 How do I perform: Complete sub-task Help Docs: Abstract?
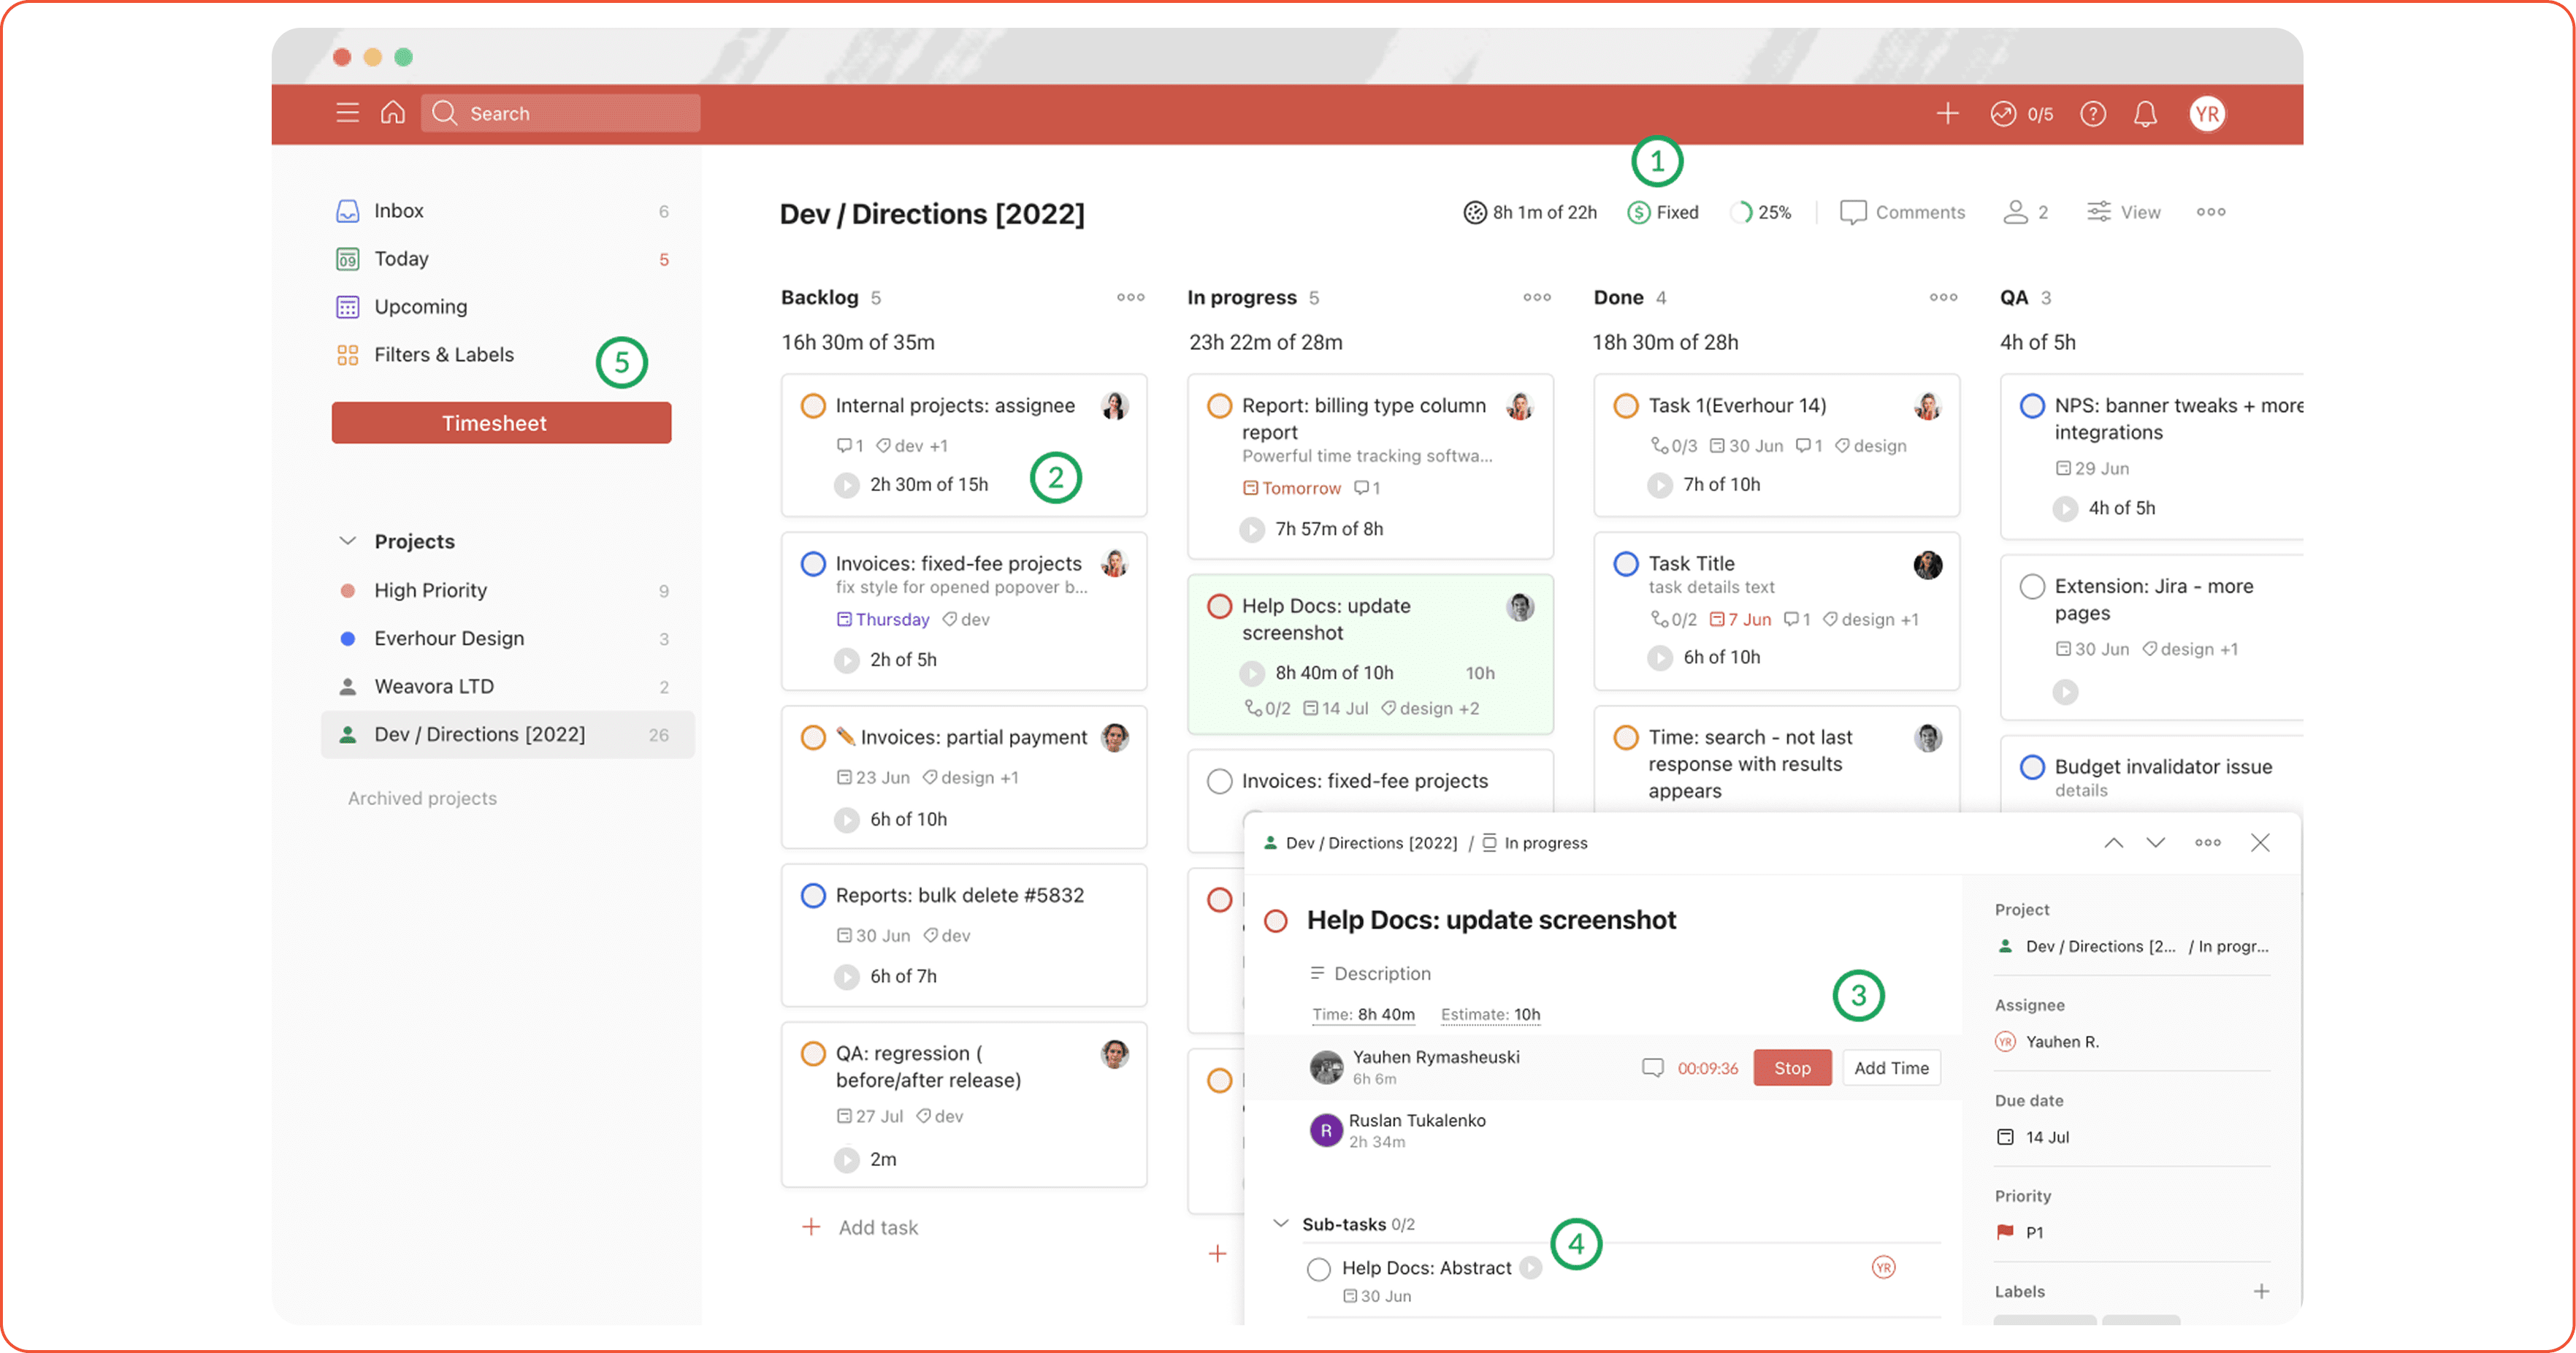[1319, 1269]
